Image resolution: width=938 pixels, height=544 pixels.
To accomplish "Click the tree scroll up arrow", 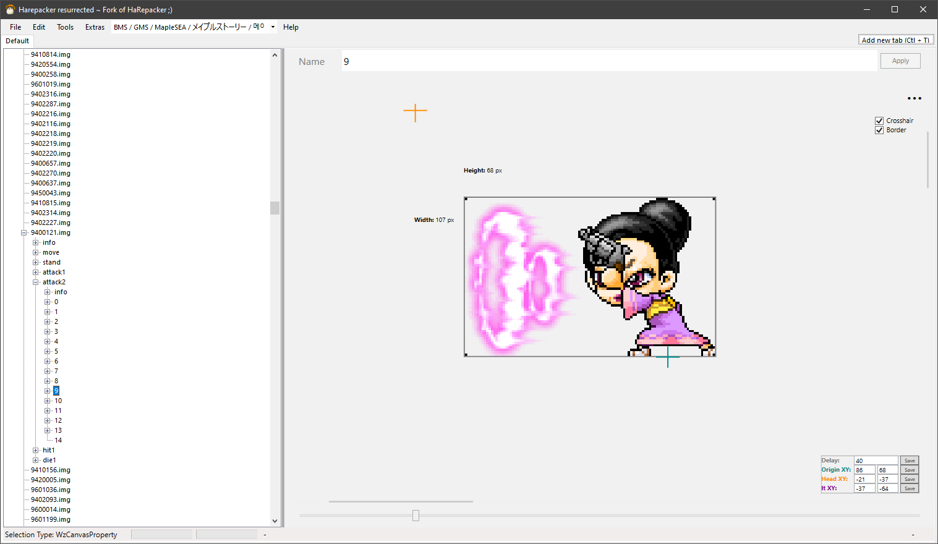I will pyautogui.click(x=275, y=55).
